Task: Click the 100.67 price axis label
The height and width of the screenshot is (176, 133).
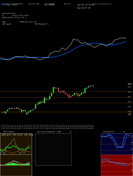Action: 130,92
